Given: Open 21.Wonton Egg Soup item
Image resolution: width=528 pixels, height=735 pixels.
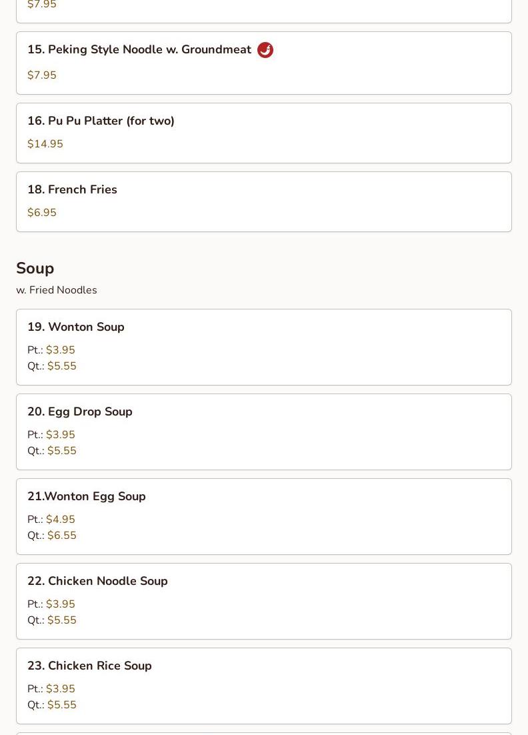Looking at the screenshot, I should [x=264, y=516].
